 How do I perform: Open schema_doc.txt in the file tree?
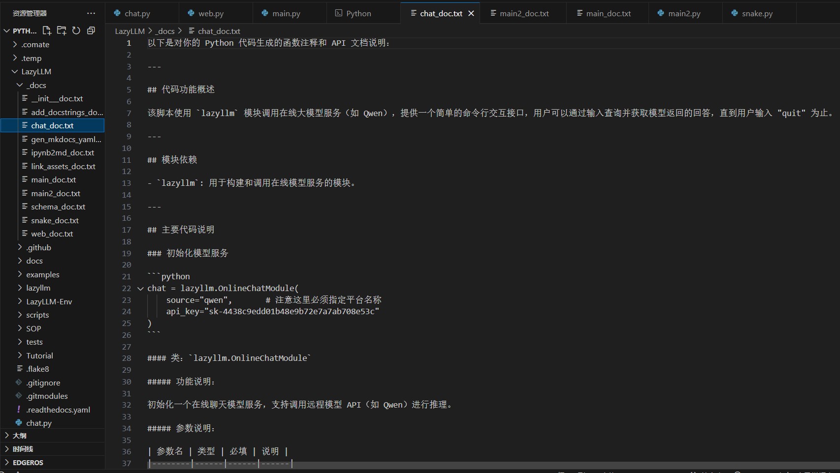tap(52, 207)
